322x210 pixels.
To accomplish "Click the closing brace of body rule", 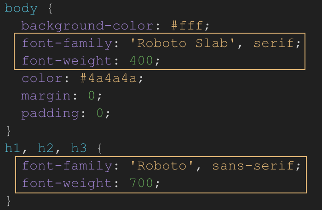I will [7, 131].
